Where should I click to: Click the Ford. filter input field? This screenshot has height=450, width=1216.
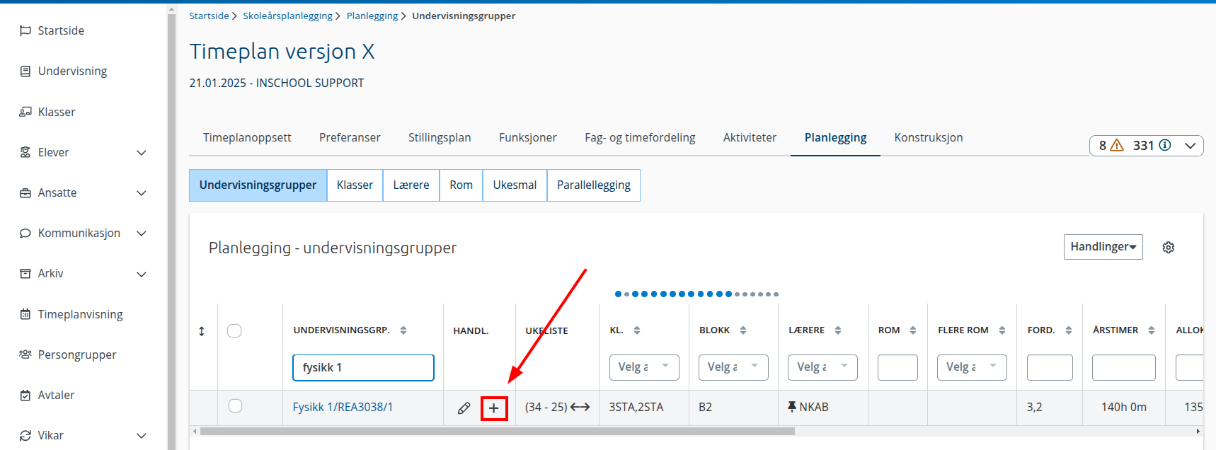1050,367
